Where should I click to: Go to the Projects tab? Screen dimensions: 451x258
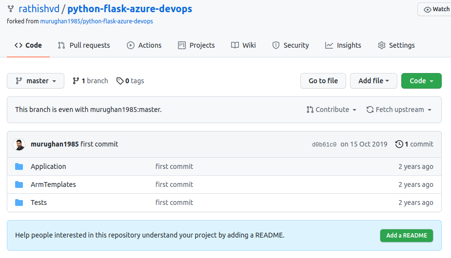pyautogui.click(x=196, y=45)
